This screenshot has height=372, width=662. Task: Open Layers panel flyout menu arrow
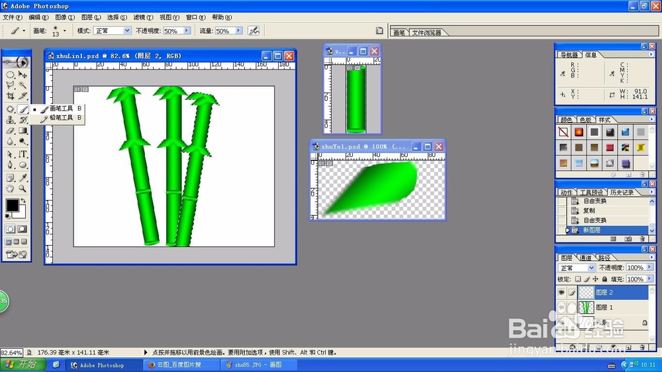click(651, 257)
